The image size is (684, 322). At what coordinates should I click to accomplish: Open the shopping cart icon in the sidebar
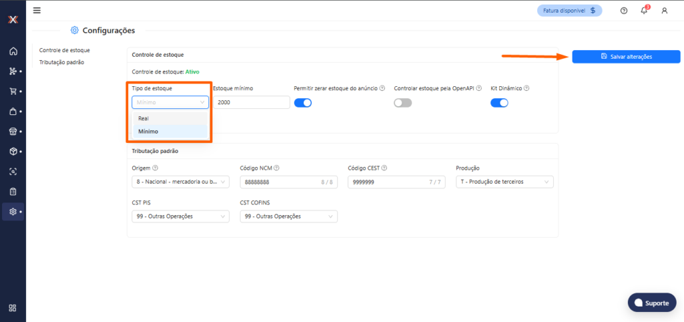(13, 91)
